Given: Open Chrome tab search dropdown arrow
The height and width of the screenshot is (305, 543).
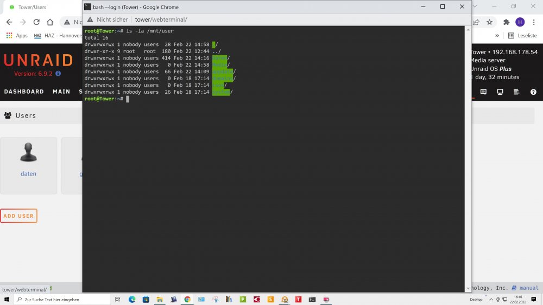Looking at the screenshot, I should pyautogui.click(x=475, y=6).
